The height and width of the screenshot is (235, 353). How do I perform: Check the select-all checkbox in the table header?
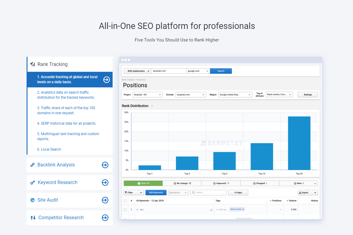(x=125, y=200)
